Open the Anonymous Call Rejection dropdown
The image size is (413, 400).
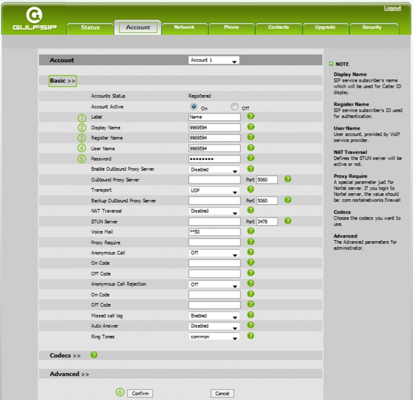214,285
